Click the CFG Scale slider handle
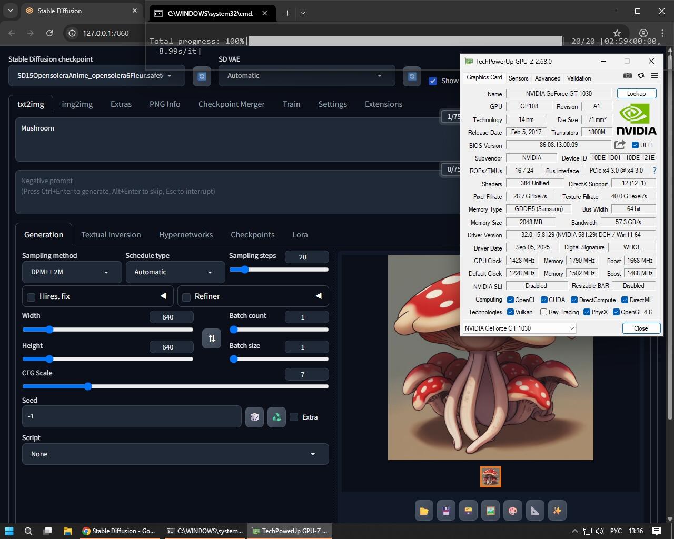Image resolution: width=674 pixels, height=539 pixels. pos(88,386)
